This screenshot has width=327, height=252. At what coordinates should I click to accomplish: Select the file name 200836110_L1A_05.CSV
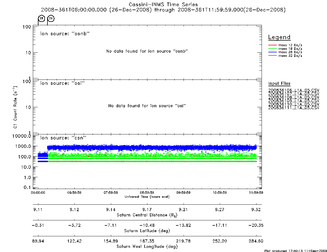pos(294,104)
